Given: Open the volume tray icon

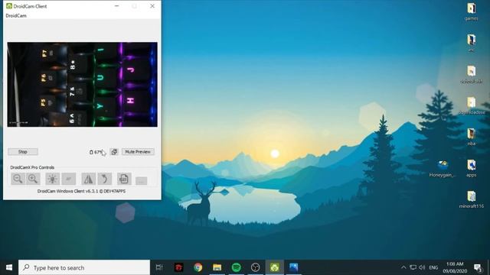Looking at the screenshot, I should coord(422,267).
